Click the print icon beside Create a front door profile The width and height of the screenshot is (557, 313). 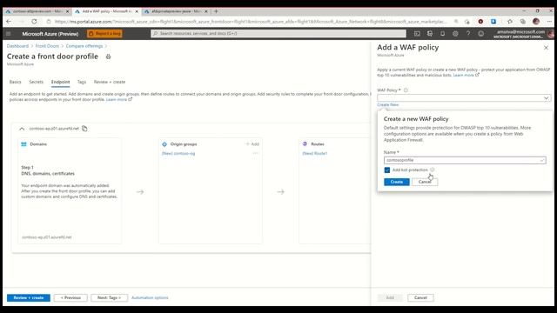click(x=108, y=57)
